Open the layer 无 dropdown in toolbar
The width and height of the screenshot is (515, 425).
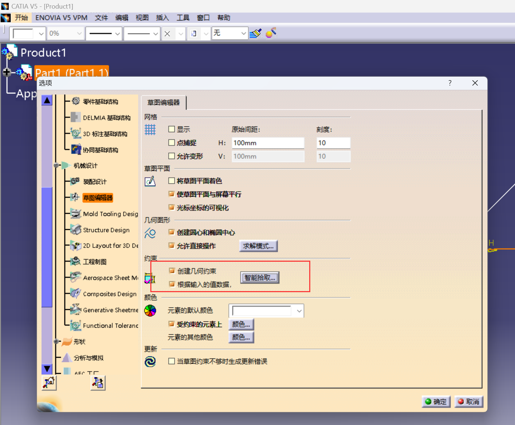coord(244,34)
